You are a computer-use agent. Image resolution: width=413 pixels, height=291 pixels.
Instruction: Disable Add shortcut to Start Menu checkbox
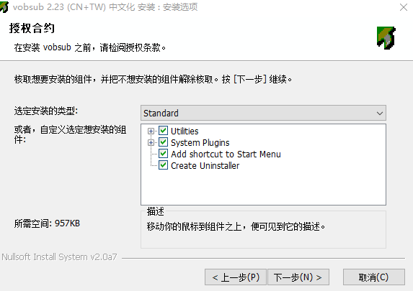(x=163, y=154)
